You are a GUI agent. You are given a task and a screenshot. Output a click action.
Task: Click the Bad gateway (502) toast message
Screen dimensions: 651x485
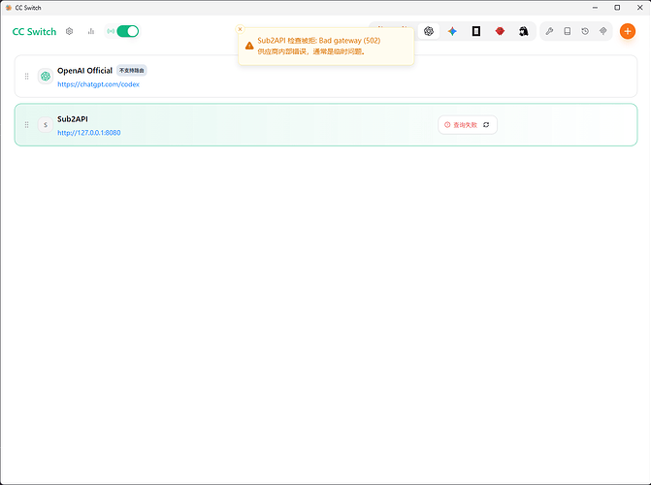pos(319,41)
